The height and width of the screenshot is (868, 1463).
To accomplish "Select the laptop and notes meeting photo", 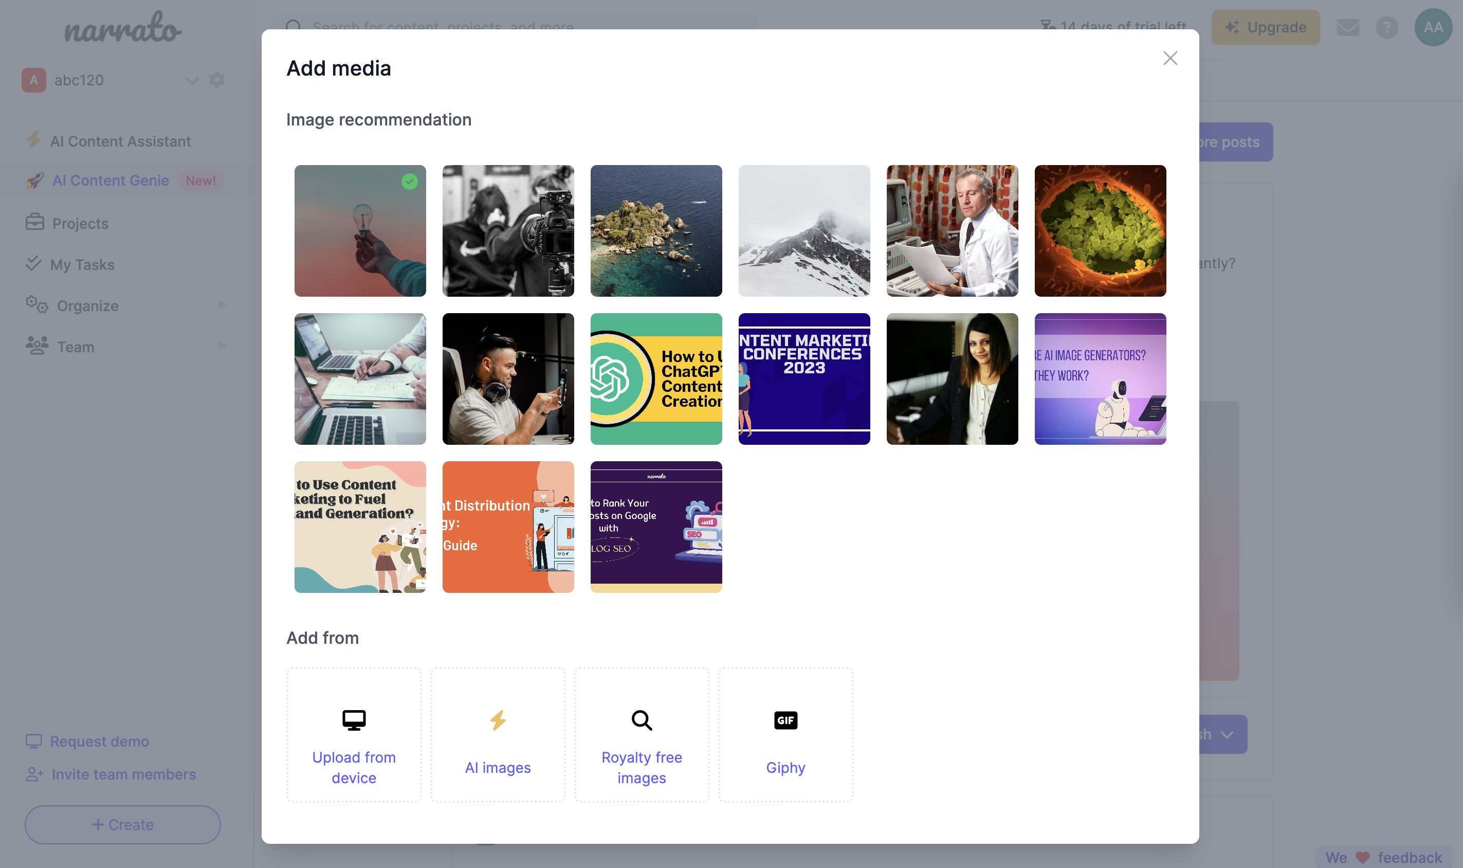I will (360, 378).
